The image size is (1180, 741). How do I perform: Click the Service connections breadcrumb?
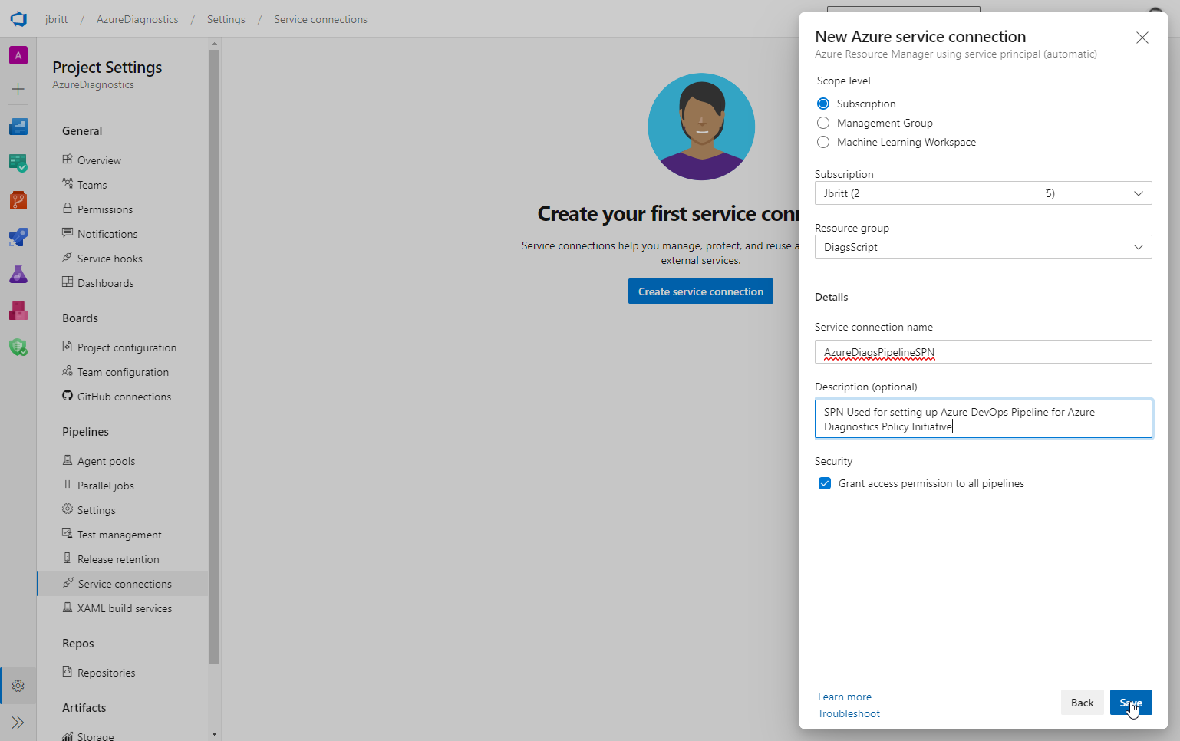[x=321, y=19]
